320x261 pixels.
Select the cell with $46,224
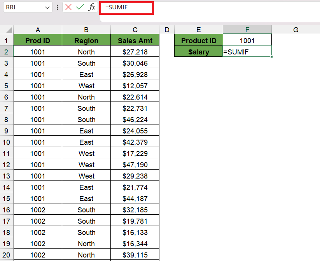tap(135, 119)
